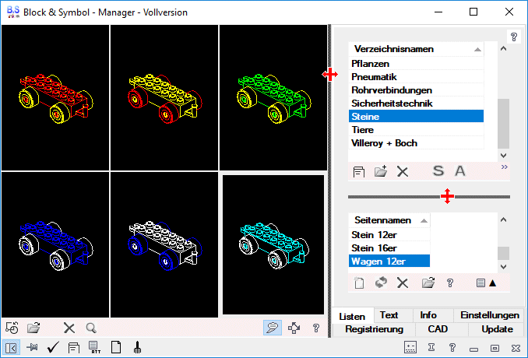The width and height of the screenshot is (528, 358).
Task: Click the help question mark below thumbnails
Action: click(316, 328)
